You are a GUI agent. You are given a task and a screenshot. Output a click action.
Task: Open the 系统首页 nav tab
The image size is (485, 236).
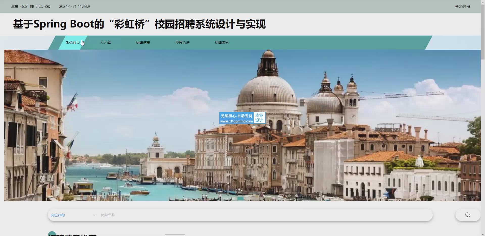pos(73,43)
